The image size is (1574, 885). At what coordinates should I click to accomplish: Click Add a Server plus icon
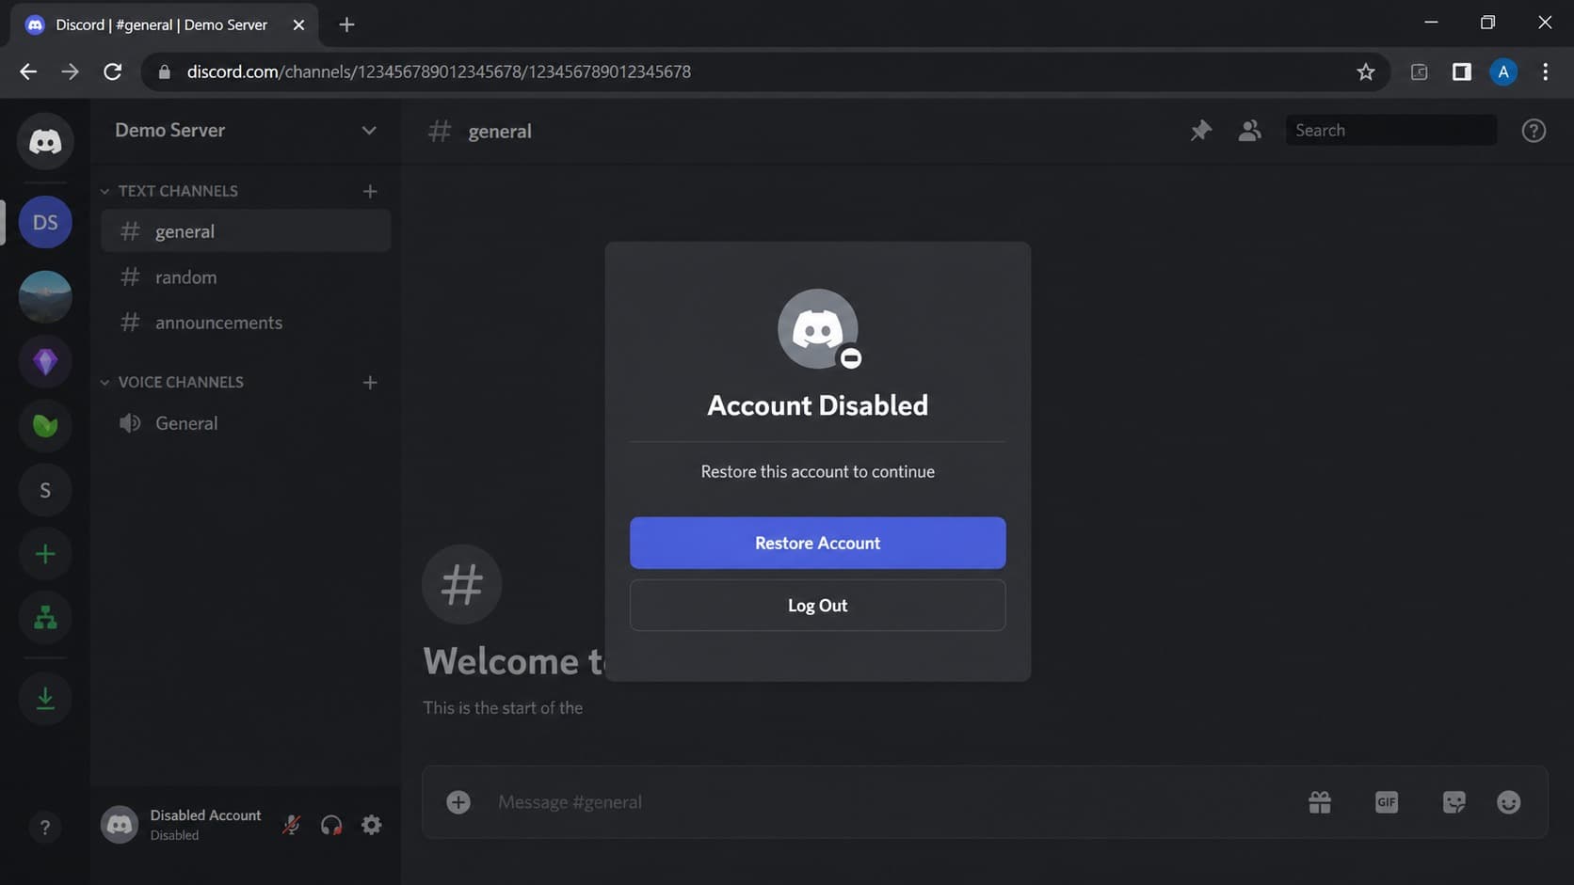[x=45, y=554]
